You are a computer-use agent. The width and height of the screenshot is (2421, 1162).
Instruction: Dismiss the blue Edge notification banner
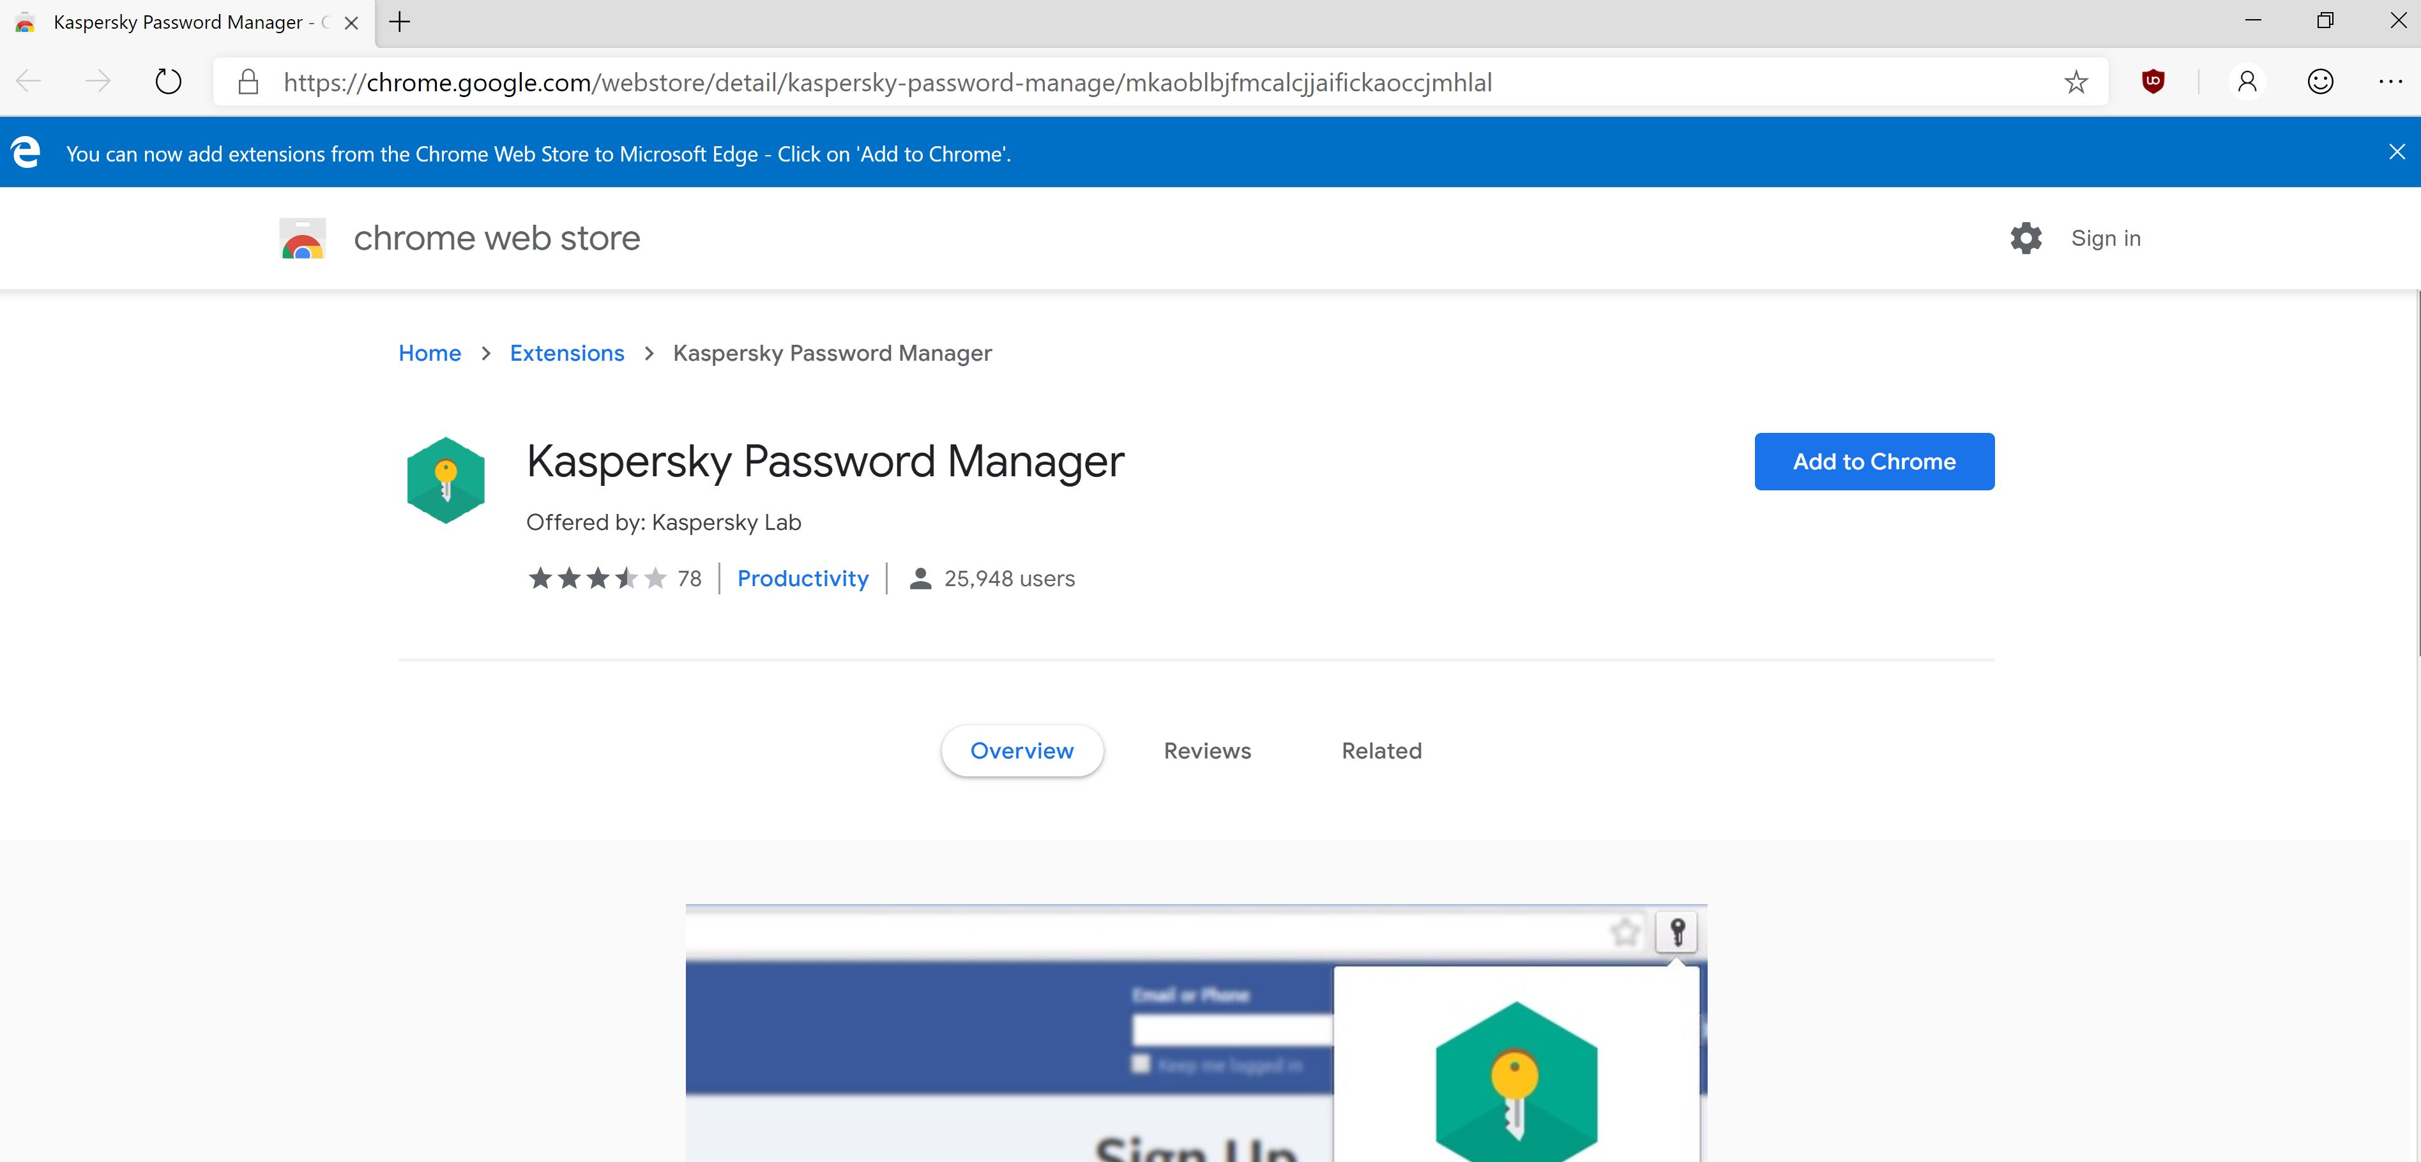(2397, 152)
